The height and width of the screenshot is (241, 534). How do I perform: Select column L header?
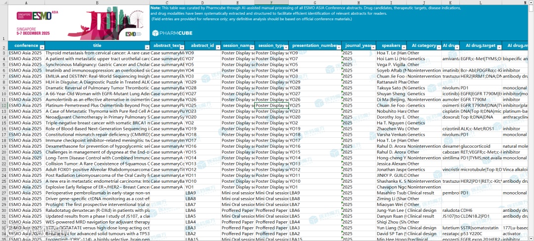point(481,2)
